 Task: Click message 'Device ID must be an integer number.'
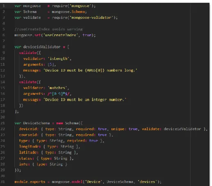85,100
